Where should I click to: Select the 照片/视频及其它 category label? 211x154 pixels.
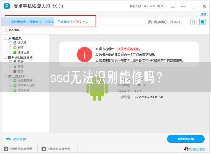click(x=20, y=57)
